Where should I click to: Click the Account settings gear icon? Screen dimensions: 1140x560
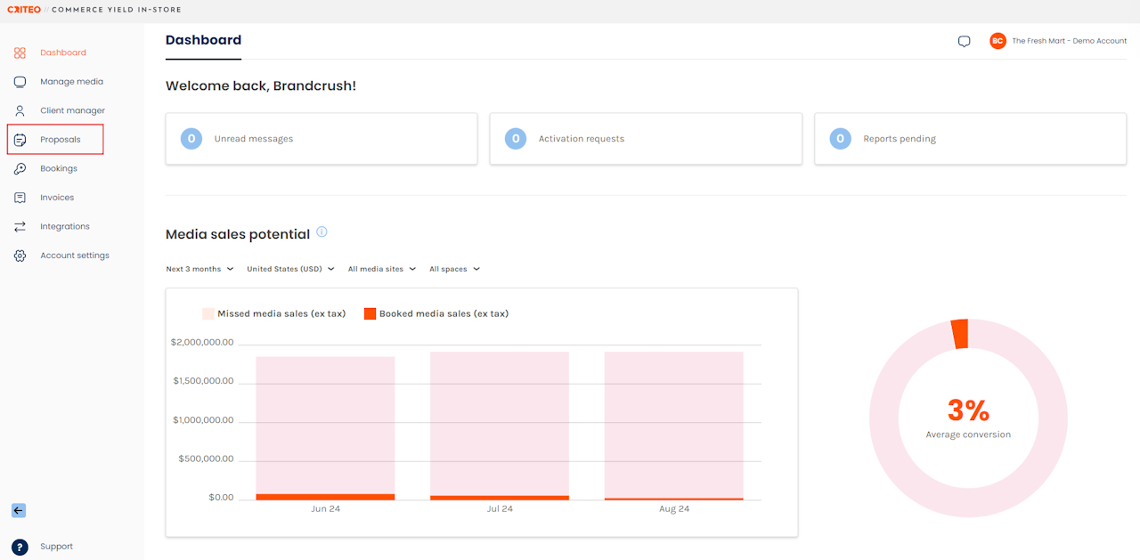pos(20,256)
